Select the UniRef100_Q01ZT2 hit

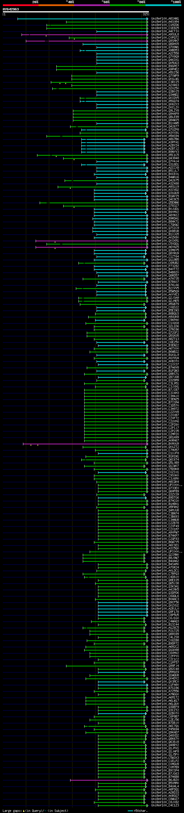(165, 447)
